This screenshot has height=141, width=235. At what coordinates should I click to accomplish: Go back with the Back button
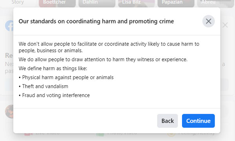click(167, 121)
